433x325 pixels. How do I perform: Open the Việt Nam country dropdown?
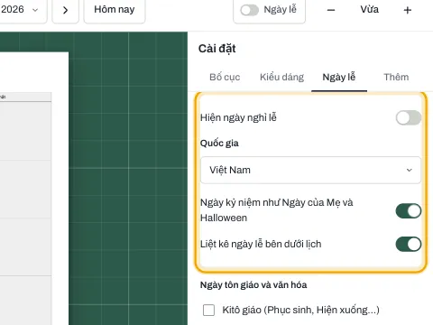point(310,170)
